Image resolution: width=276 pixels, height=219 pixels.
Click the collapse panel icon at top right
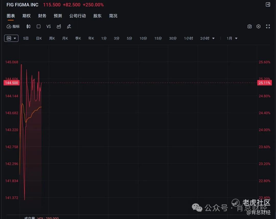(x=268, y=5)
